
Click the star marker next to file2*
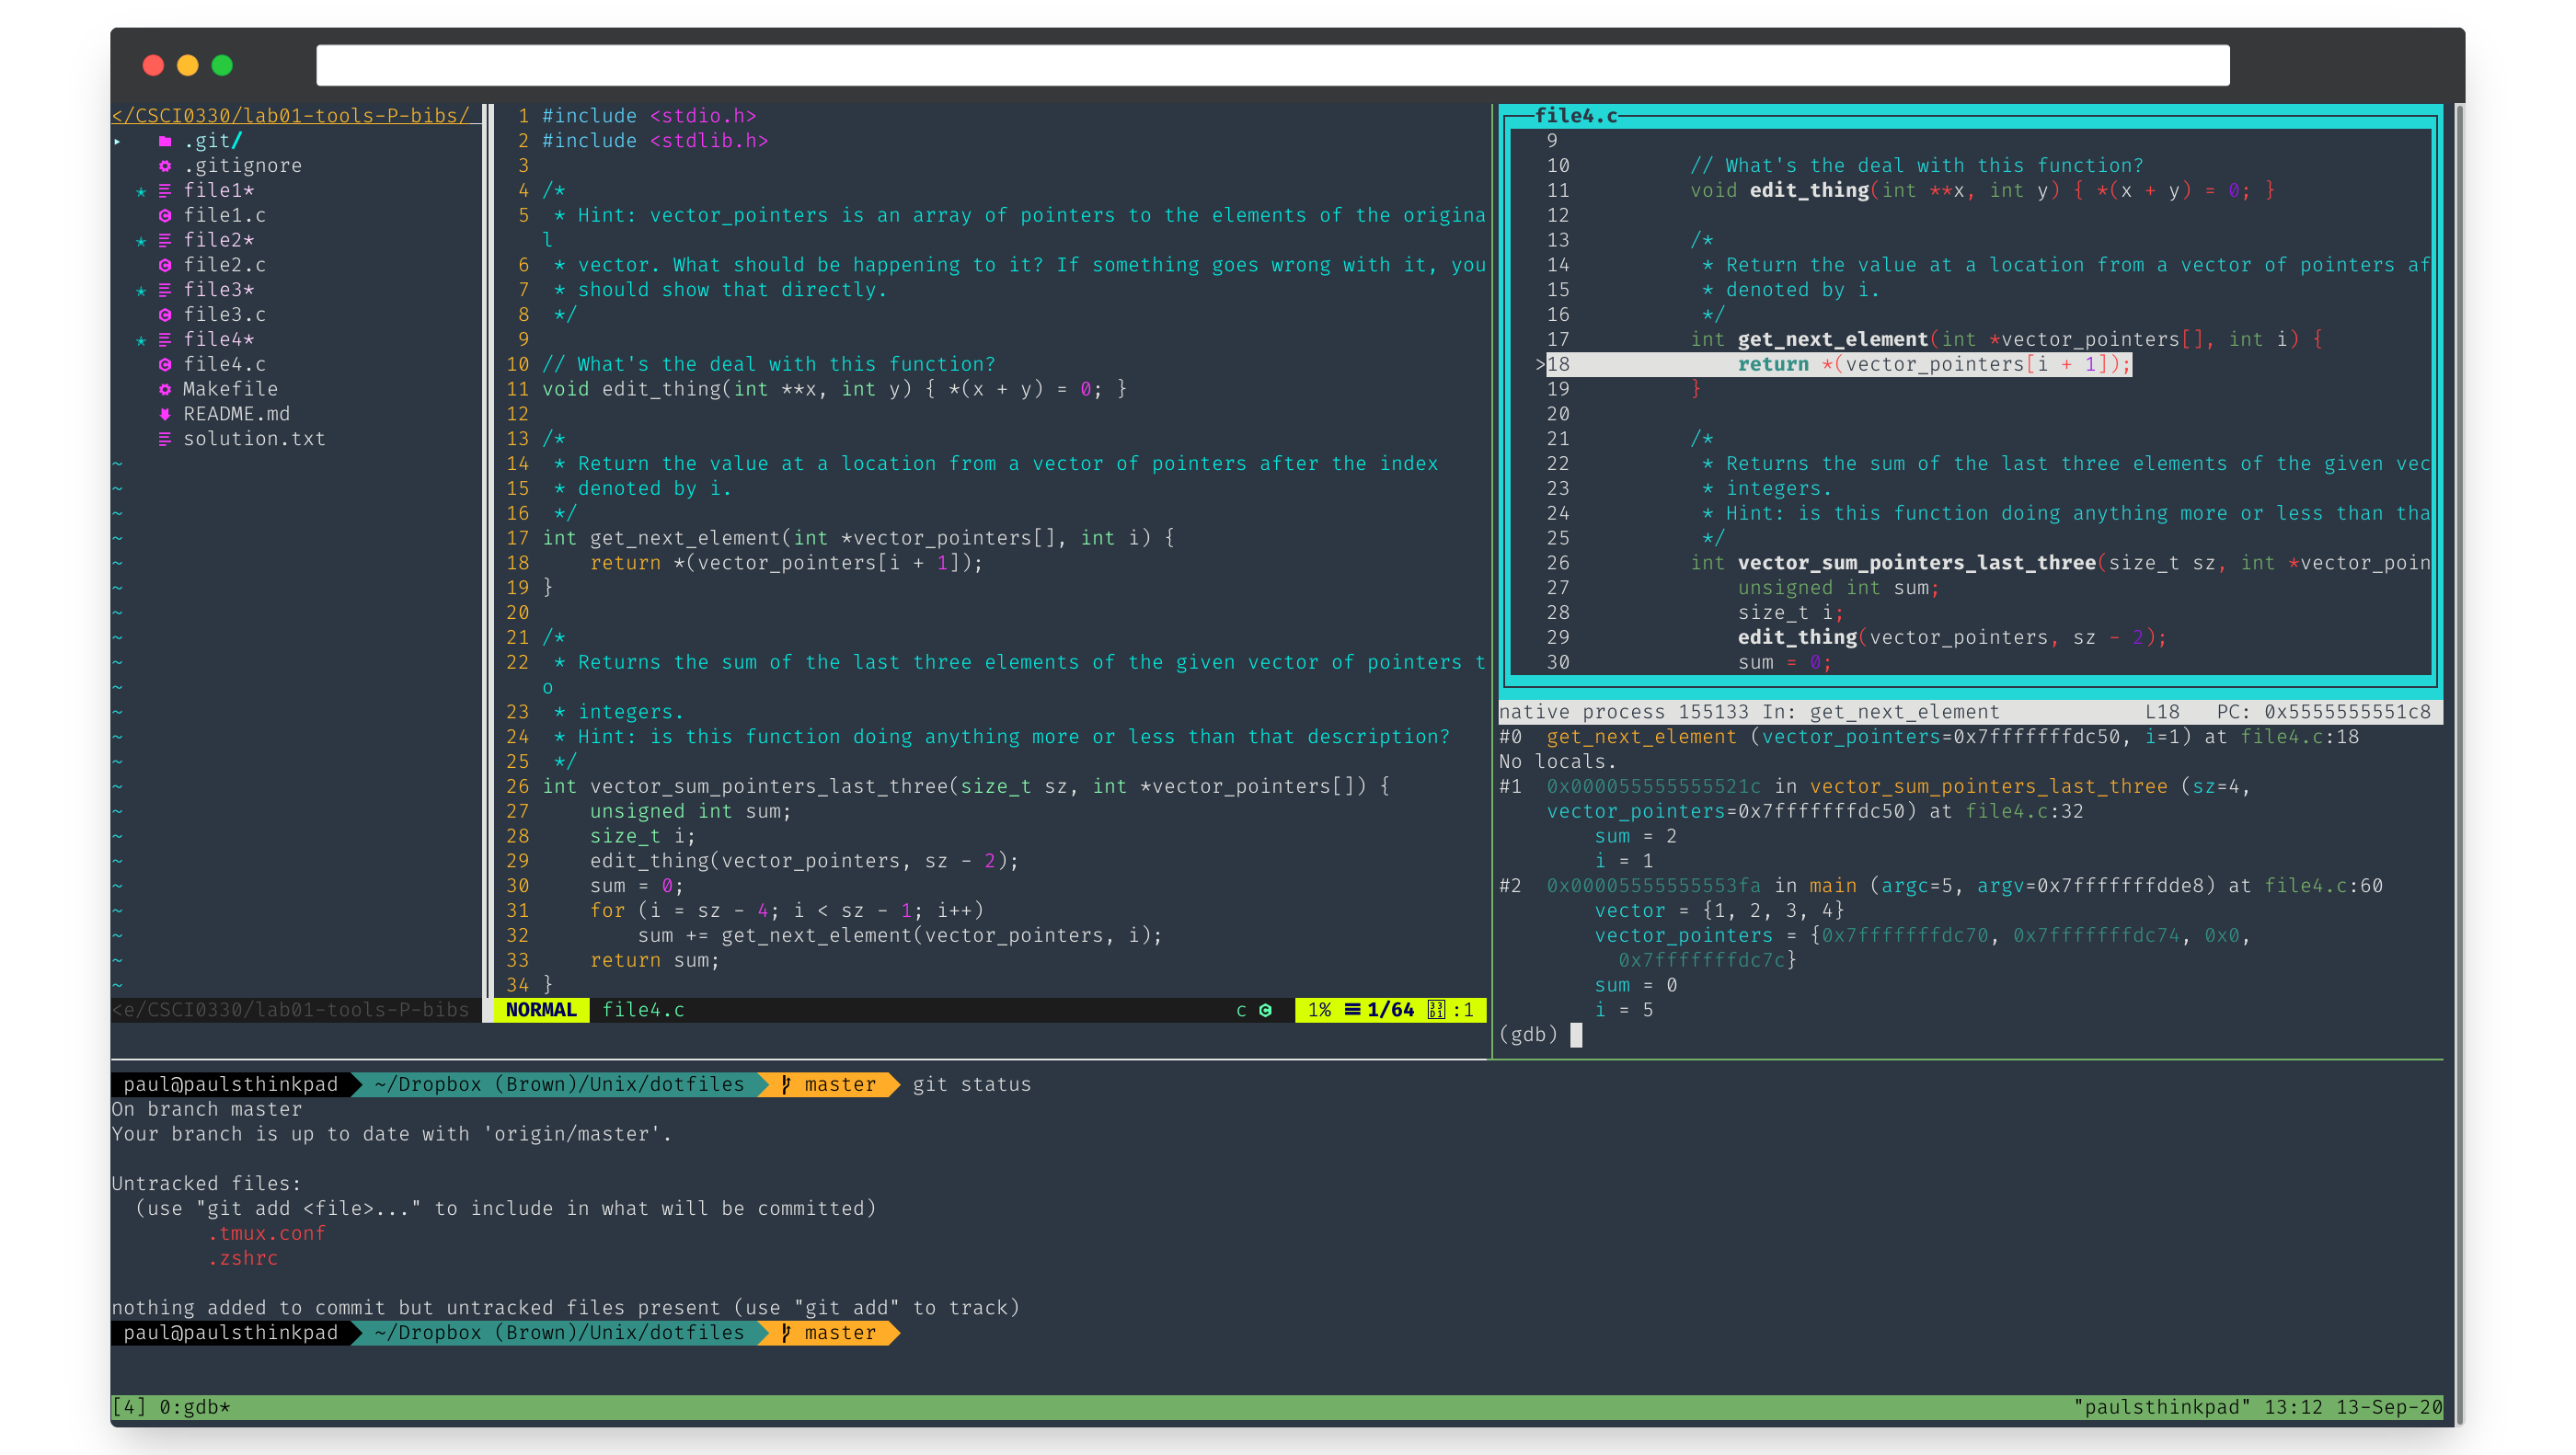tap(141, 242)
